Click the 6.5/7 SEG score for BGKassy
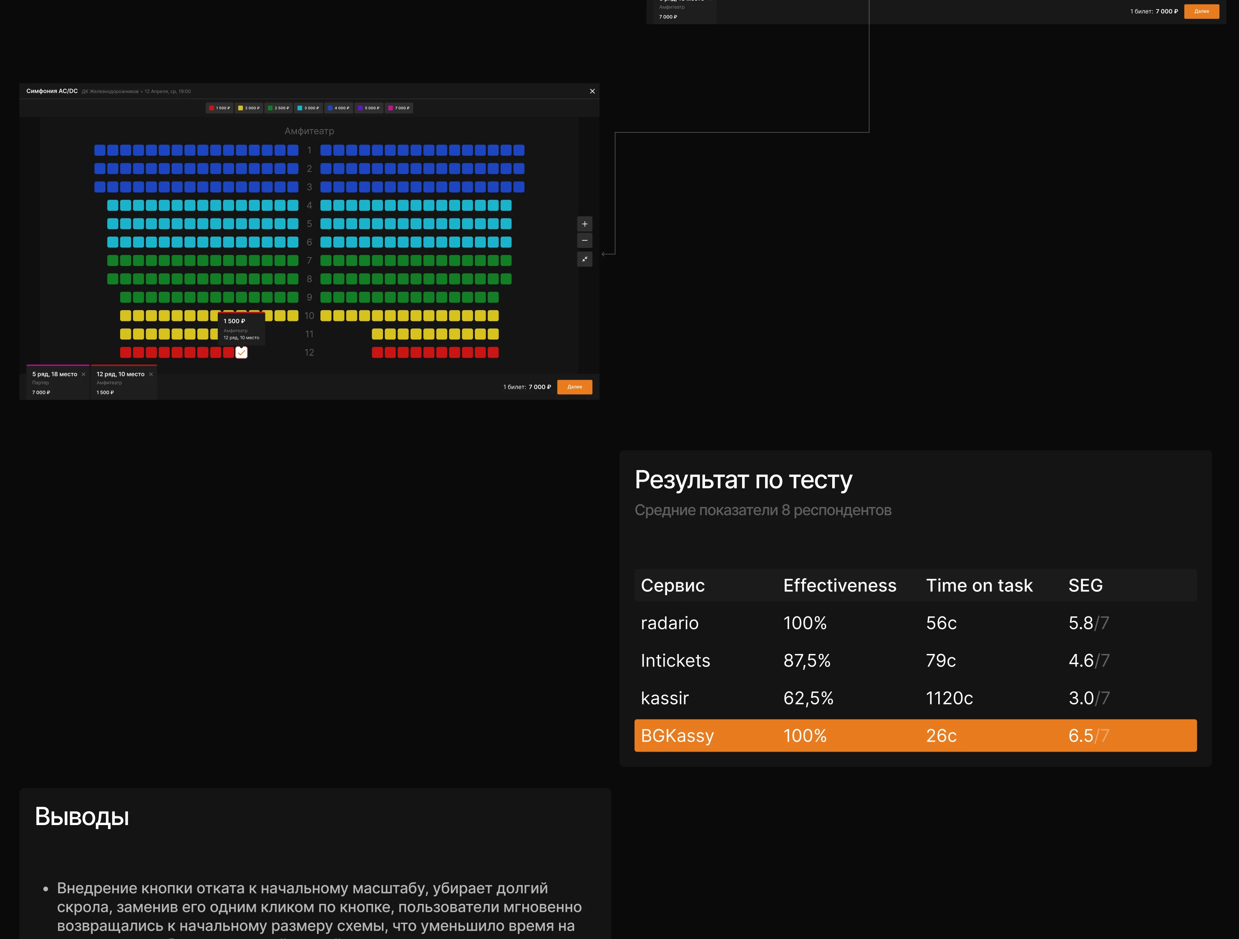This screenshot has height=939, width=1239. pyautogui.click(x=1089, y=736)
